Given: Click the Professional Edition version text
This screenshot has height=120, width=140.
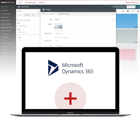Looking at the screenshot, I should click(x=132, y=2).
